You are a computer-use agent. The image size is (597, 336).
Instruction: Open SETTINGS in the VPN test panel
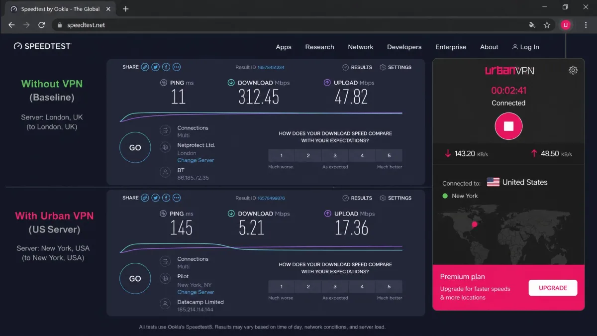pyautogui.click(x=396, y=198)
